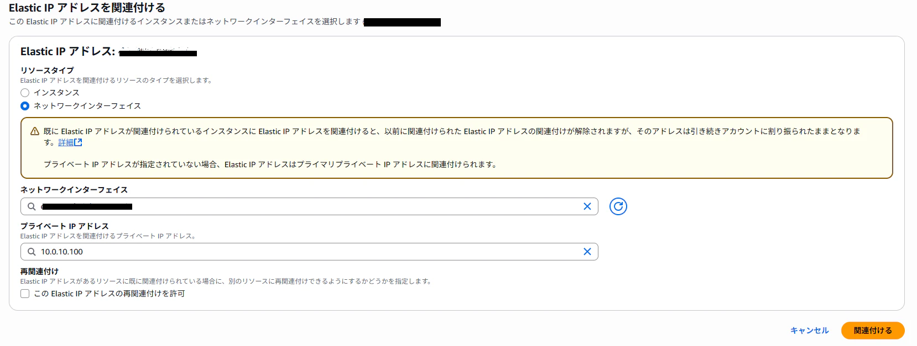
Task: Open the network interface search dropdown
Action: [309, 206]
